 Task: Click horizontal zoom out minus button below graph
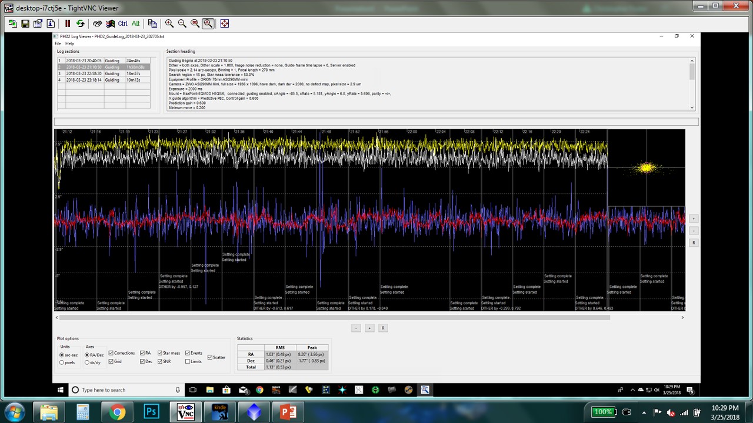pos(356,328)
